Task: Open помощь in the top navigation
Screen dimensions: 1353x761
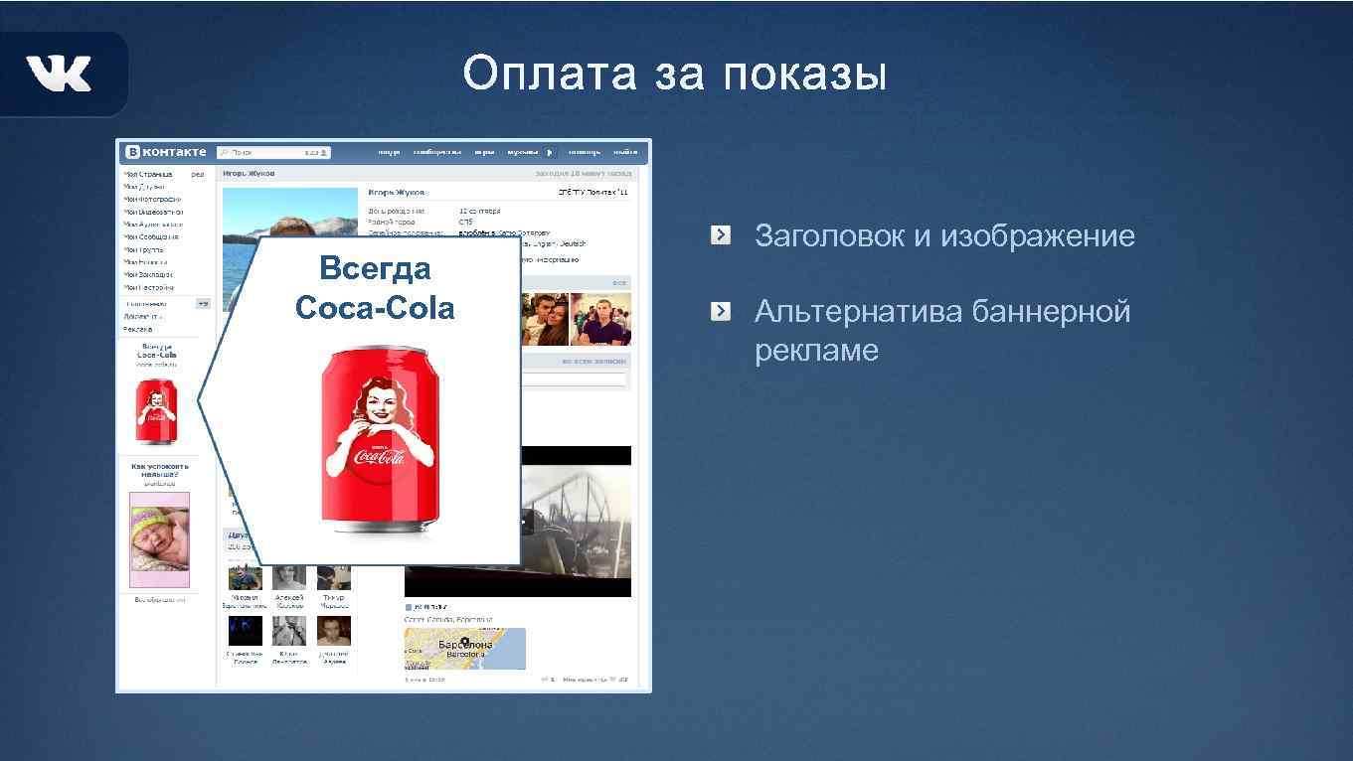Action: [x=585, y=152]
